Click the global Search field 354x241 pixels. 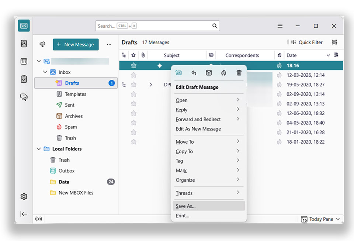[x=157, y=26]
